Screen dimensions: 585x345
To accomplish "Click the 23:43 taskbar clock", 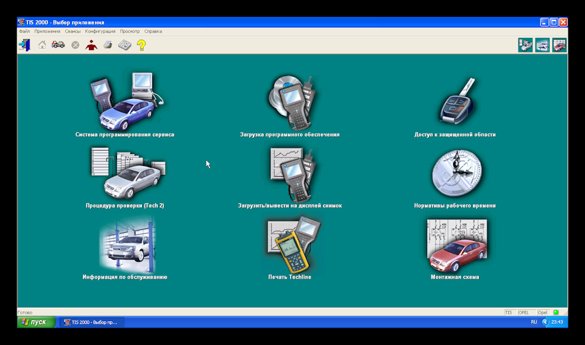I will pyautogui.click(x=558, y=322).
